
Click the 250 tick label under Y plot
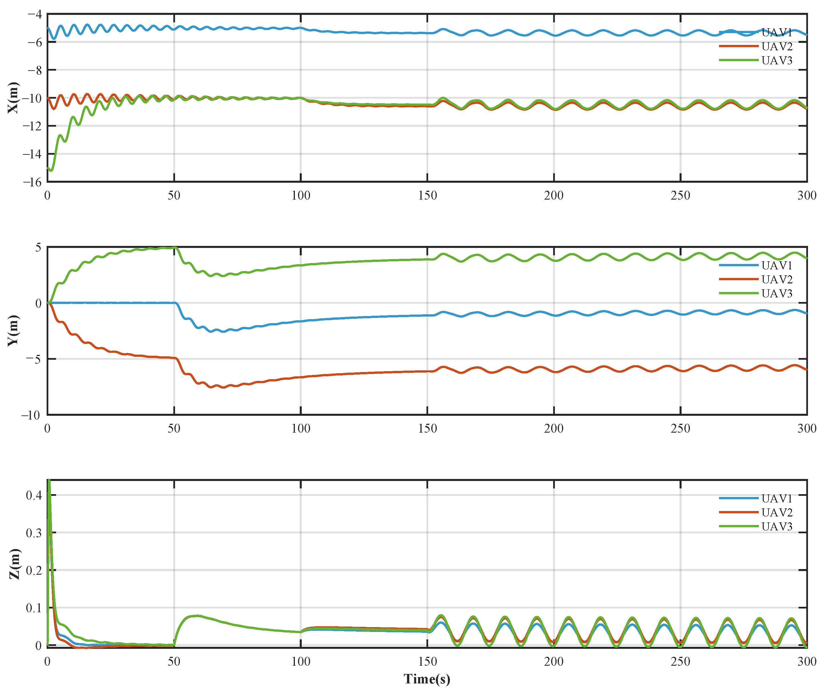680,428
